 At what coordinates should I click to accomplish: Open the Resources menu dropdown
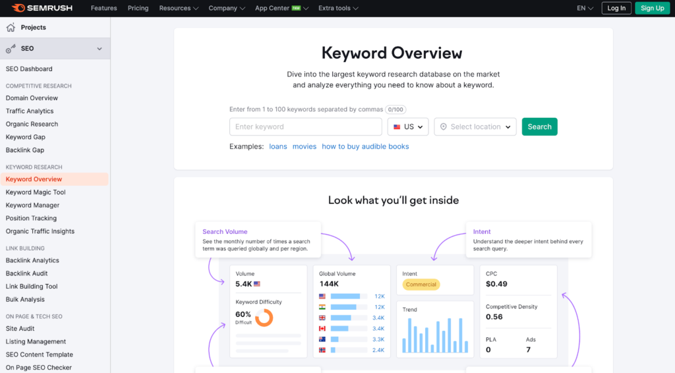pyautogui.click(x=179, y=8)
